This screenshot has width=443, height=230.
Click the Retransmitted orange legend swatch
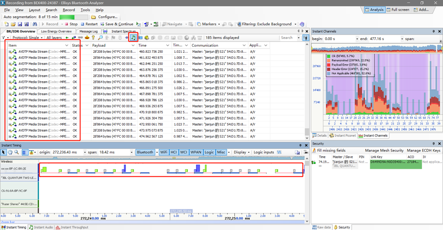click(x=329, y=61)
